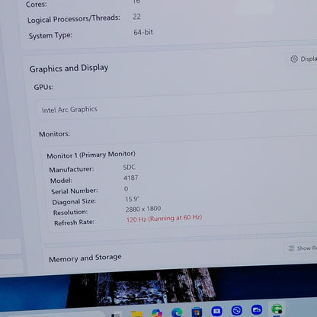
Task: Click the 64-bit system type value
Action: coord(143,33)
